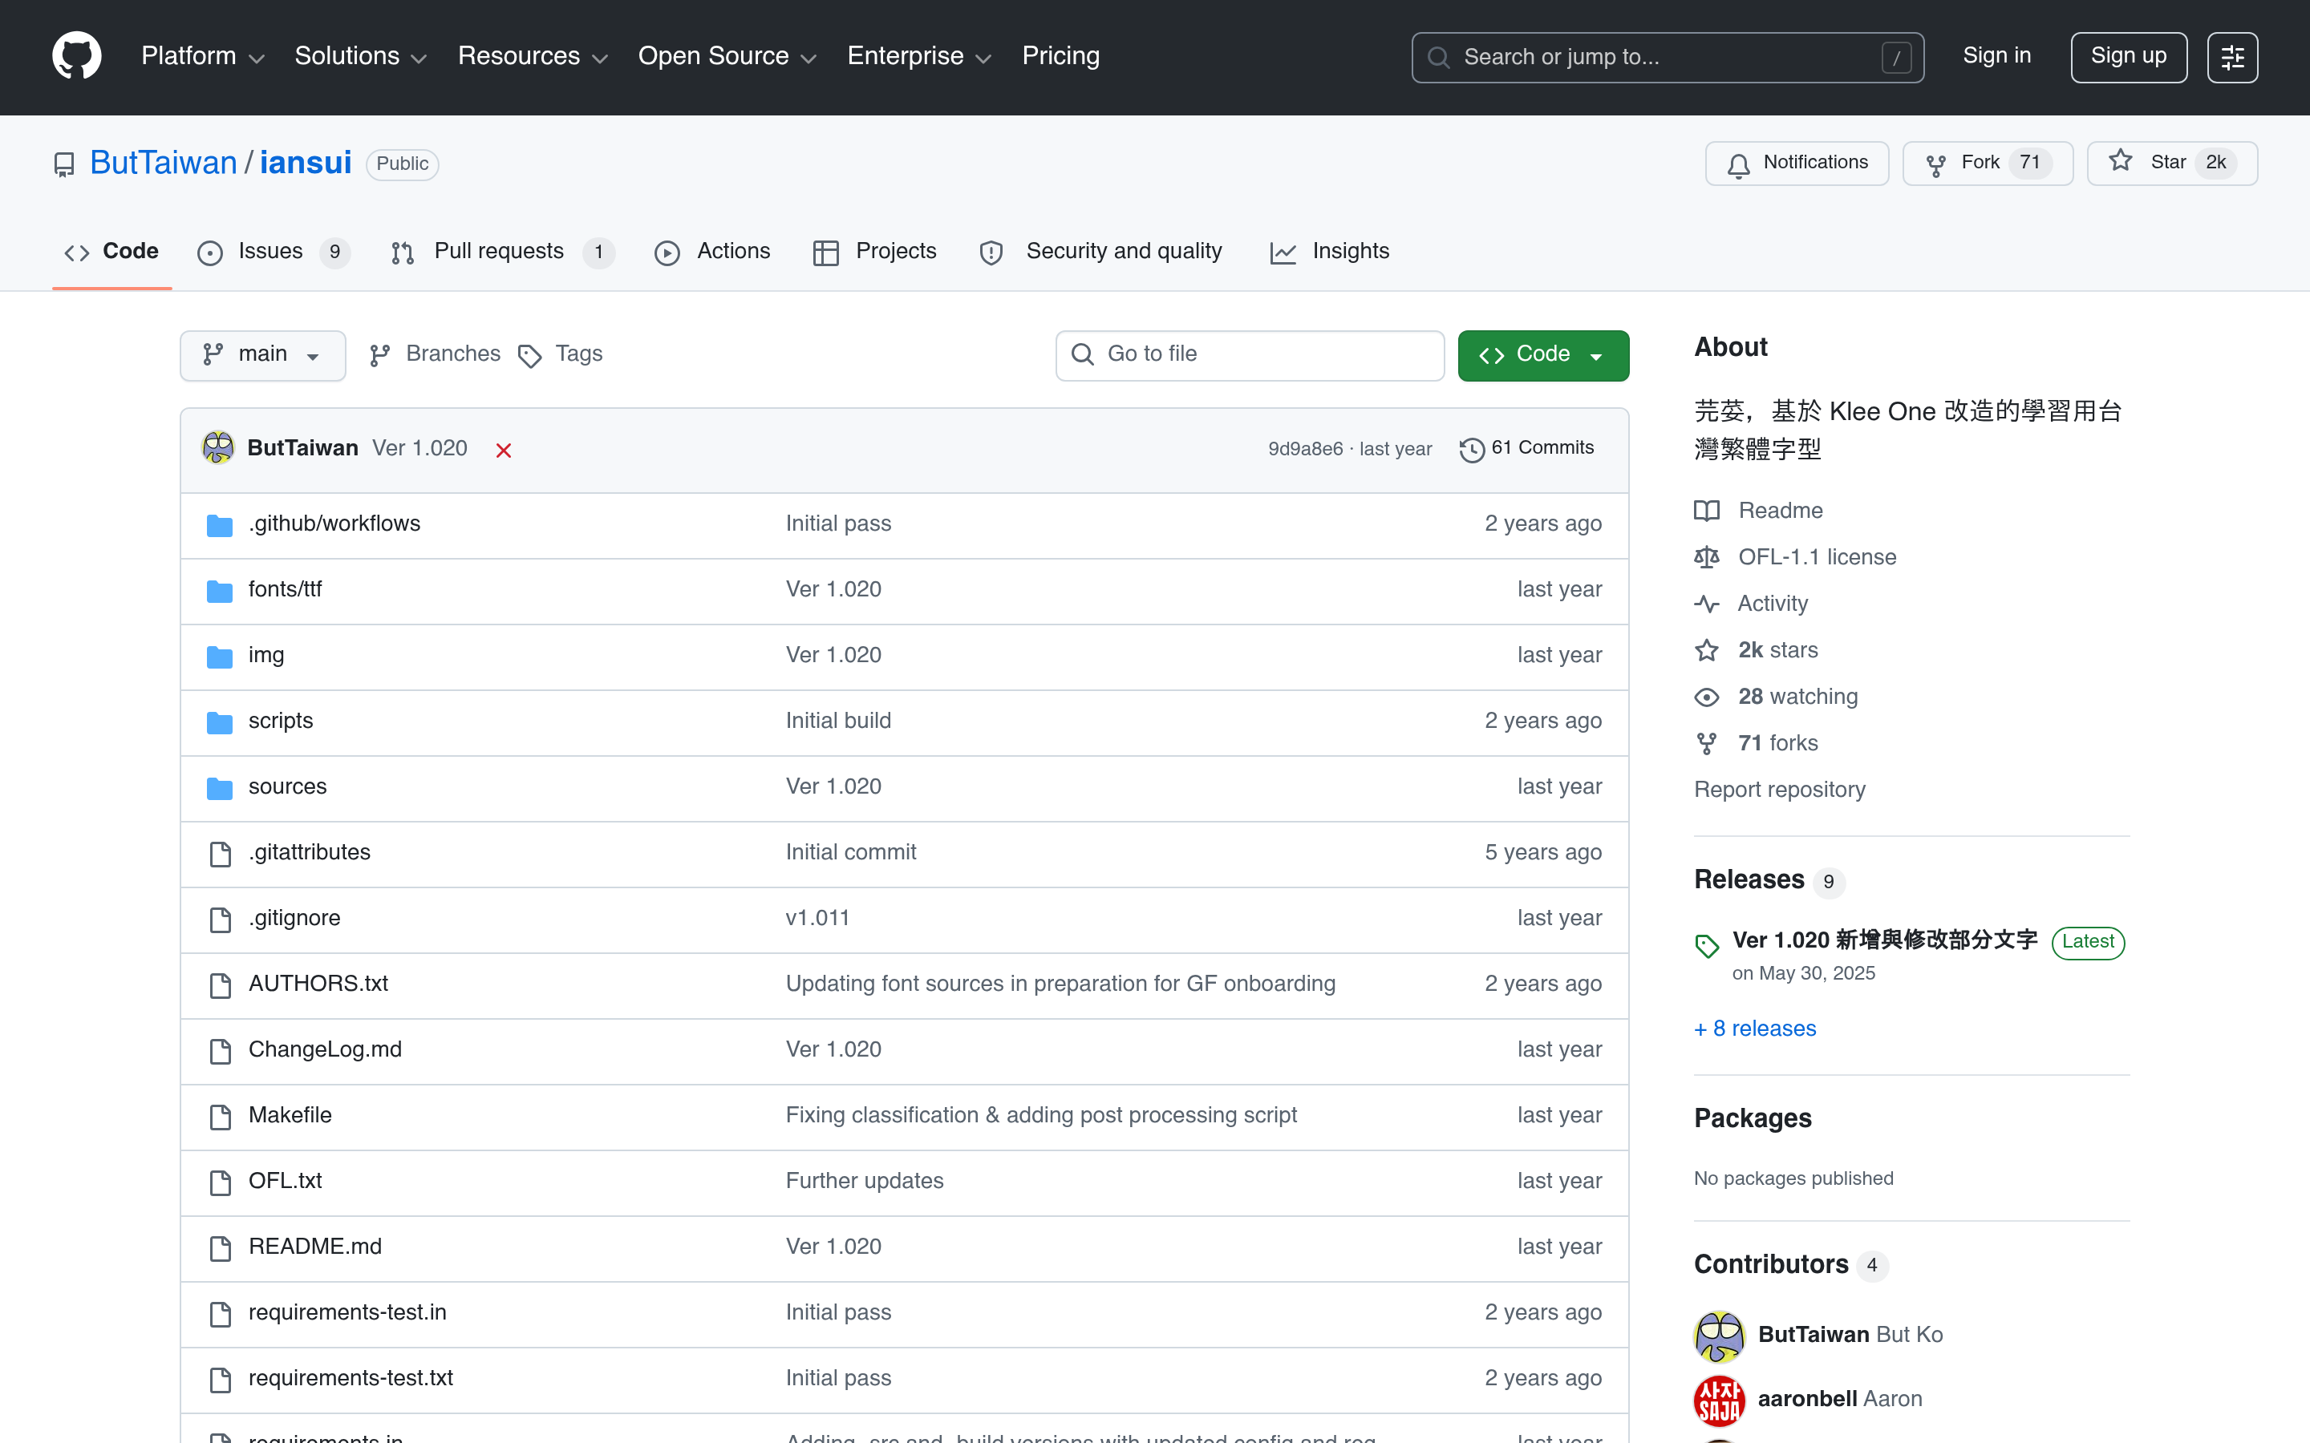Viewport: 2310px width, 1443px height.
Task: Click the repository icon before ButTaiwan
Action: point(64,165)
